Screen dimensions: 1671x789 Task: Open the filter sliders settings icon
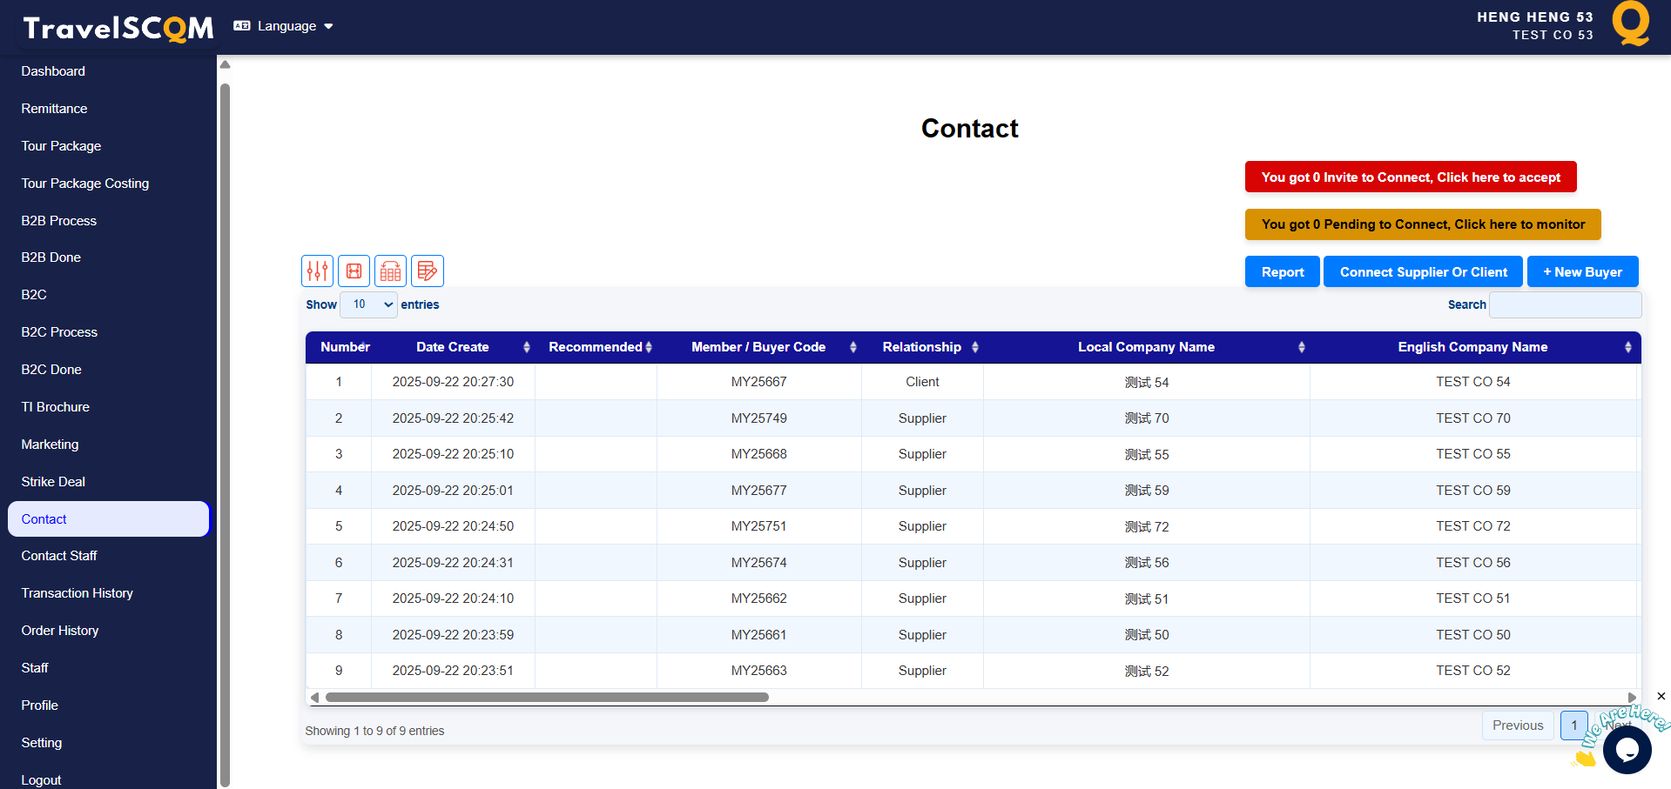[318, 271]
